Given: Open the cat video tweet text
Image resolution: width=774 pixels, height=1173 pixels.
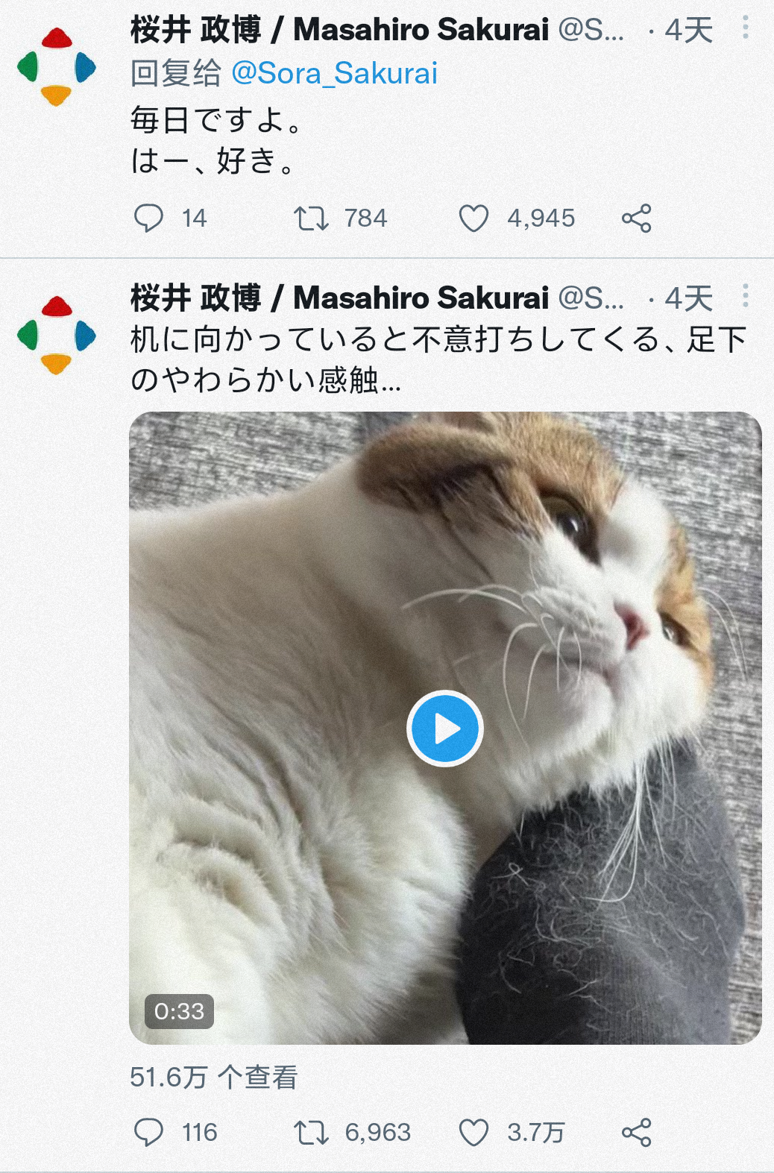Looking at the screenshot, I should 438,359.
